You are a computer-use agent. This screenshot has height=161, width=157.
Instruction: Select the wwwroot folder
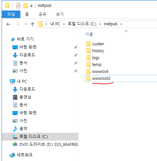pyautogui.click(x=100, y=72)
